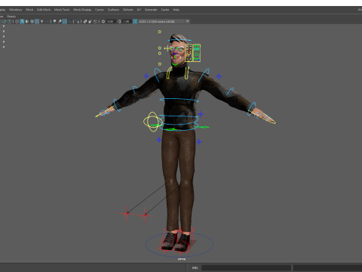This screenshot has width=362, height=272.
Task: Click the Exposure reset icon
Action: pos(103,21)
